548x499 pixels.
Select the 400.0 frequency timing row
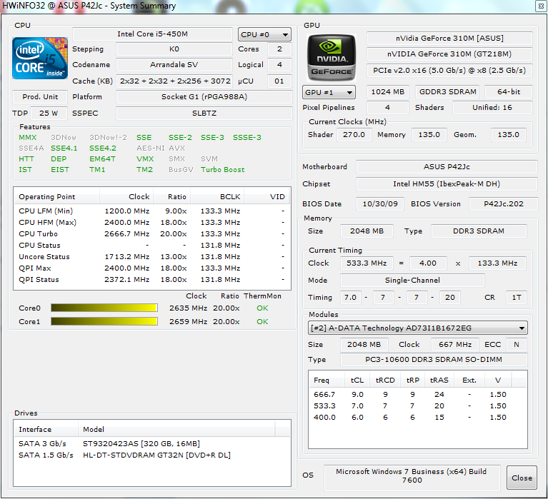tap(418, 418)
